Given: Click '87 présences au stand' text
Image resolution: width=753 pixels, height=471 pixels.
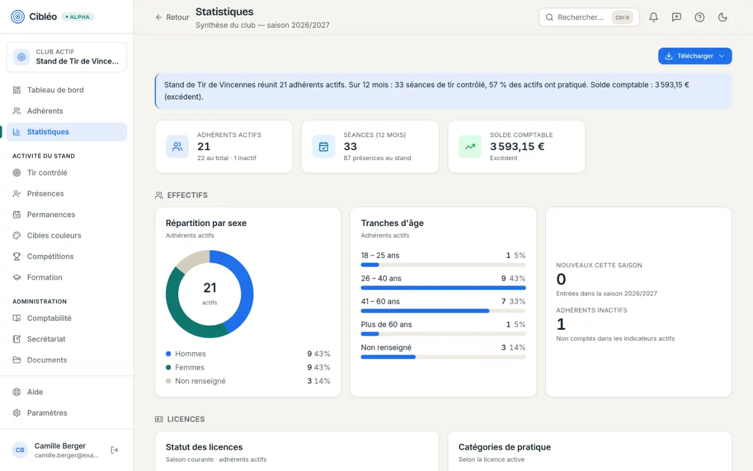Looking at the screenshot, I should coord(377,158).
